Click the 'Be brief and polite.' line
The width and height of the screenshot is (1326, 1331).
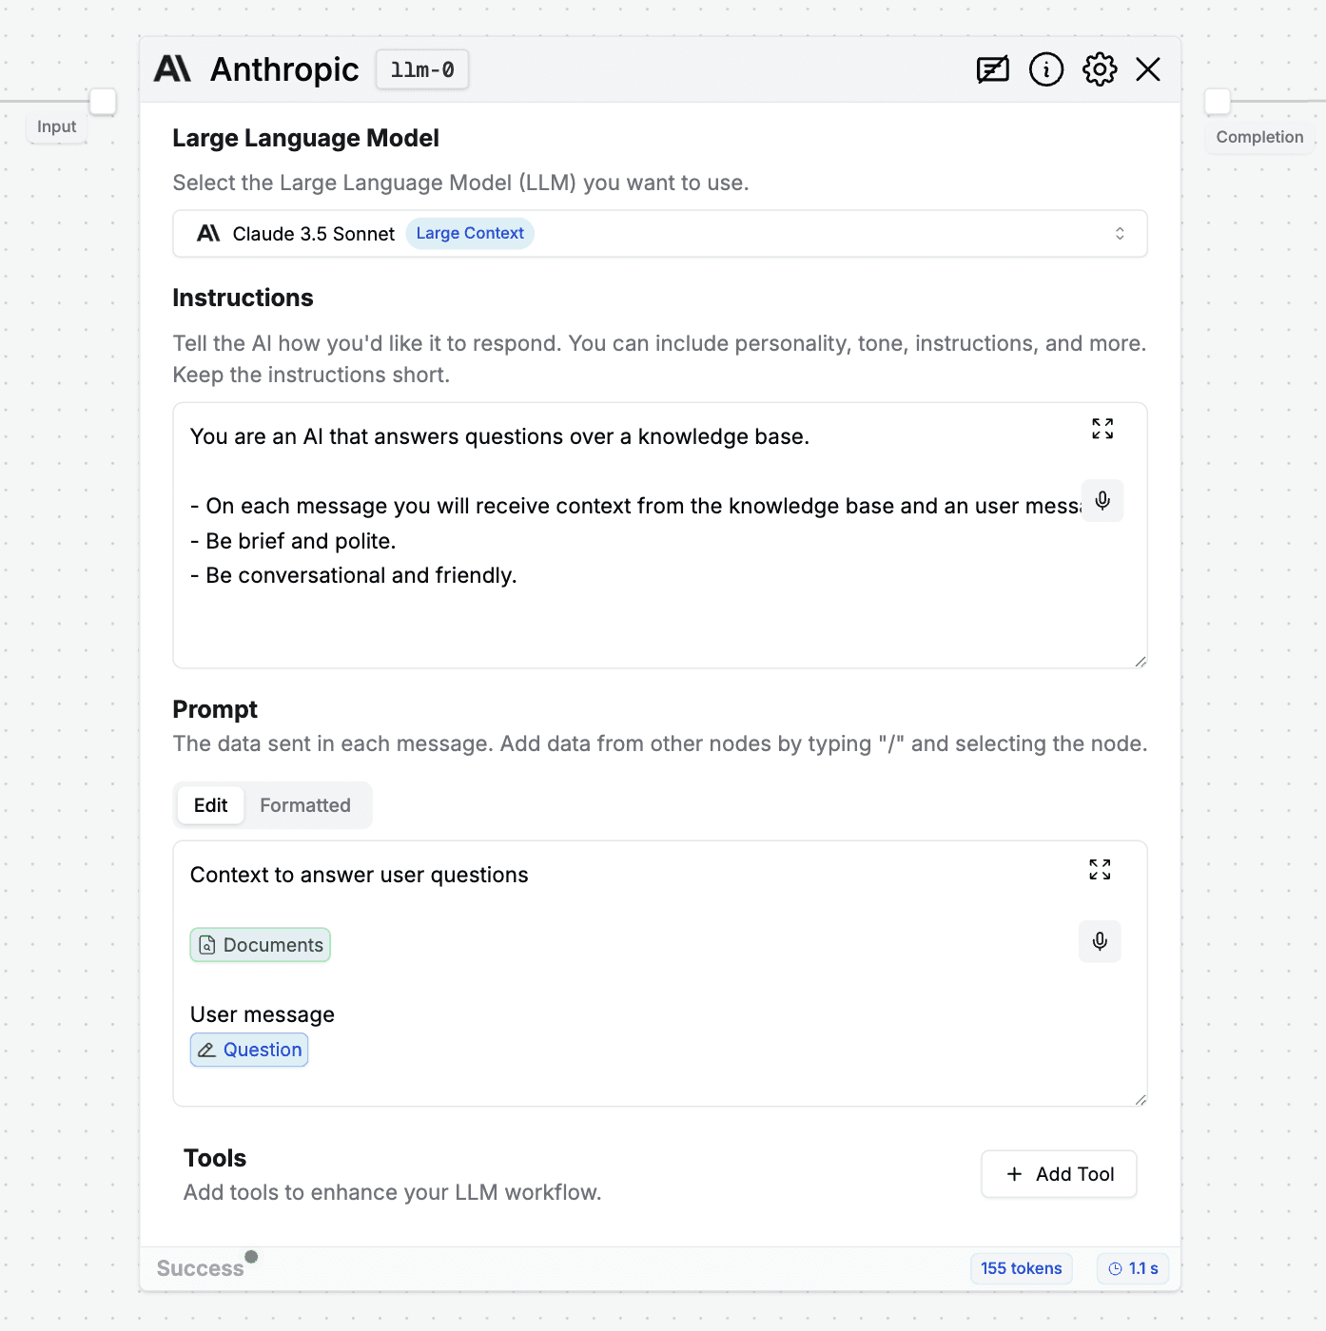(293, 541)
